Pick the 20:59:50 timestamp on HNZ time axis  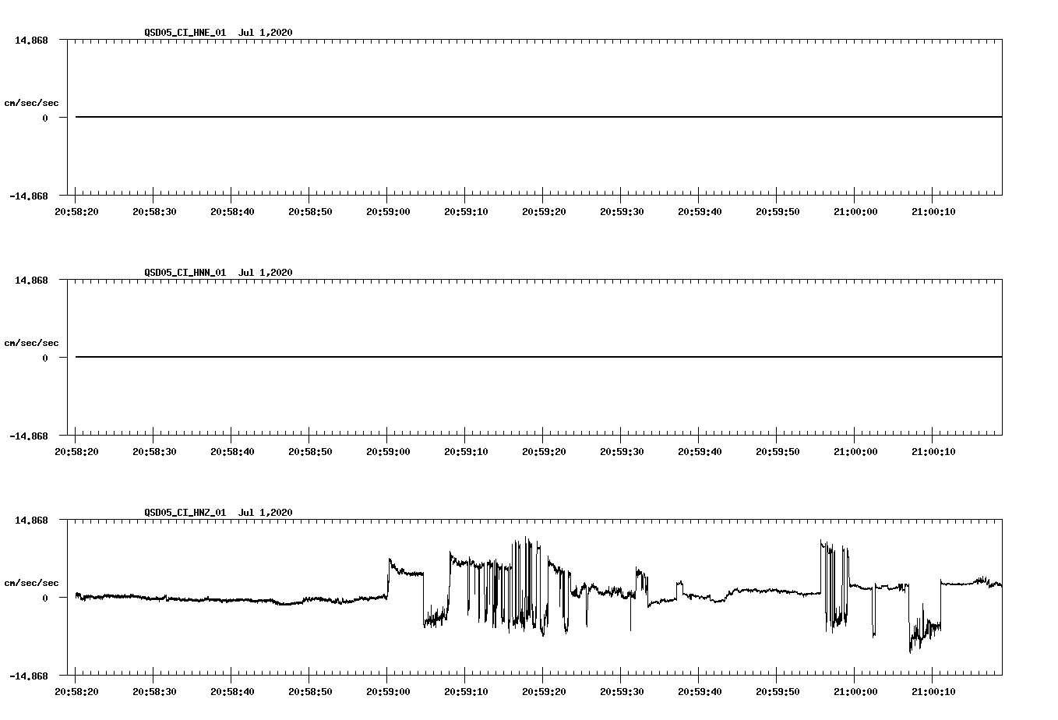pyautogui.click(x=778, y=691)
